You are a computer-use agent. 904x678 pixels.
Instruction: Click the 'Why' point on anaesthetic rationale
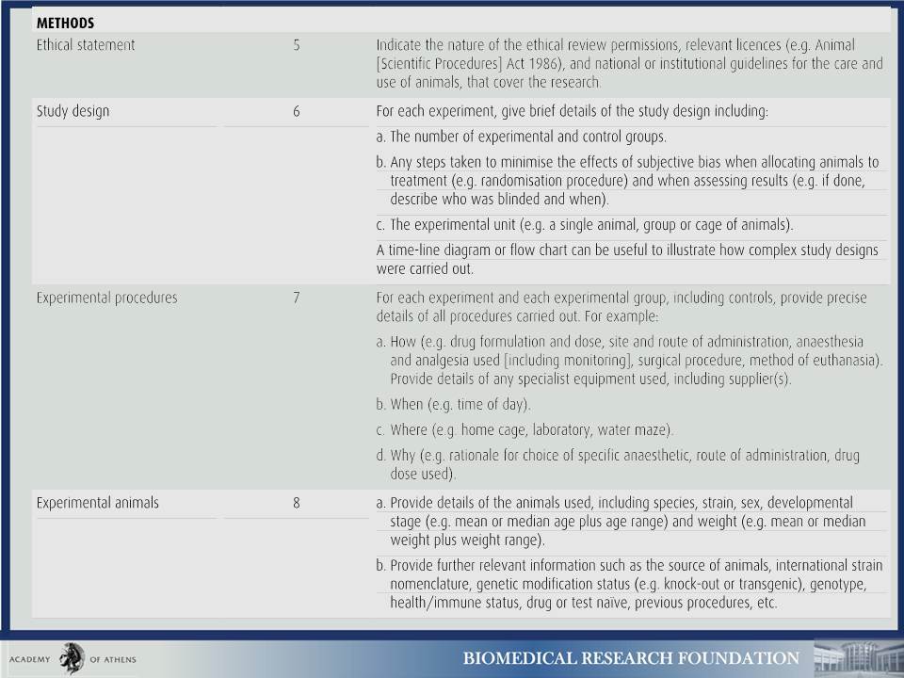(618, 464)
